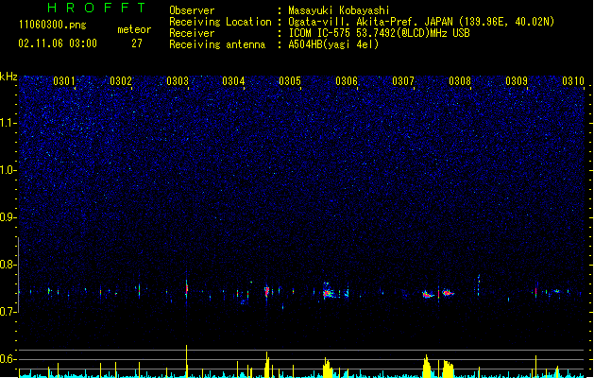Click the Receiving antenna label

[217, 44]
